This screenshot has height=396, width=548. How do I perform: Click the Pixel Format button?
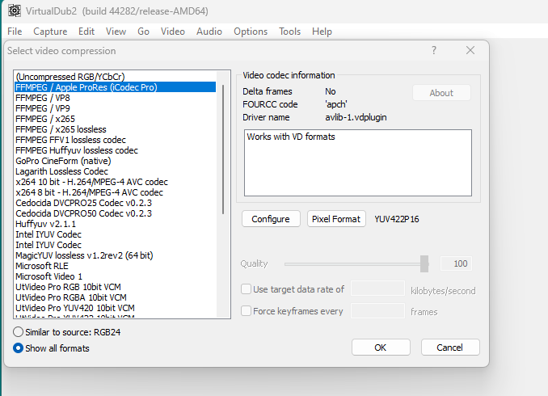click(337, 219)
